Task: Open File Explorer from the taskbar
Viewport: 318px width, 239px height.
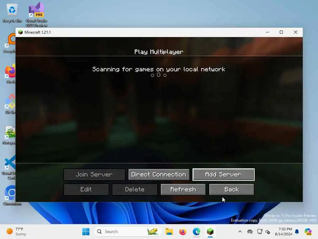Action: coord(169,232)
